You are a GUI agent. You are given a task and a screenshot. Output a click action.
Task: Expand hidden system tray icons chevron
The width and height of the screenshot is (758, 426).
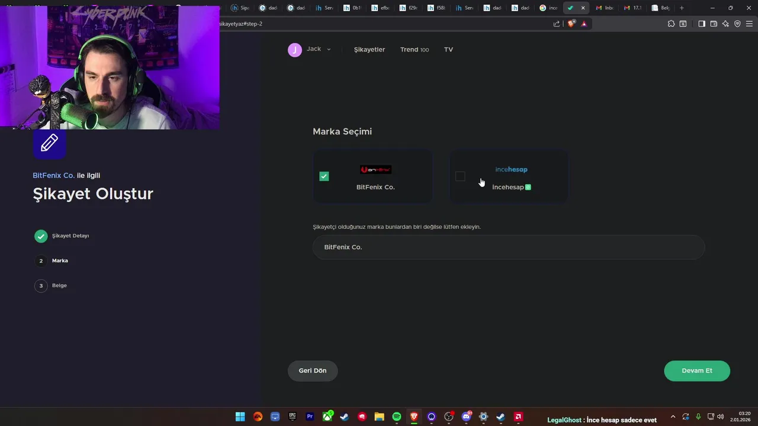pos(673,417)
